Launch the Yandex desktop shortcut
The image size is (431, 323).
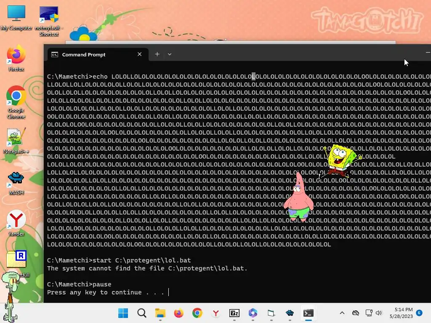coord(16,223)
